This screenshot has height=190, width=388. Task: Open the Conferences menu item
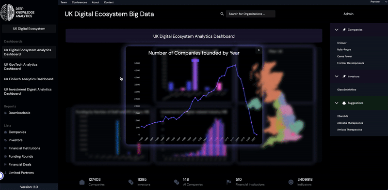click(79, 2)
